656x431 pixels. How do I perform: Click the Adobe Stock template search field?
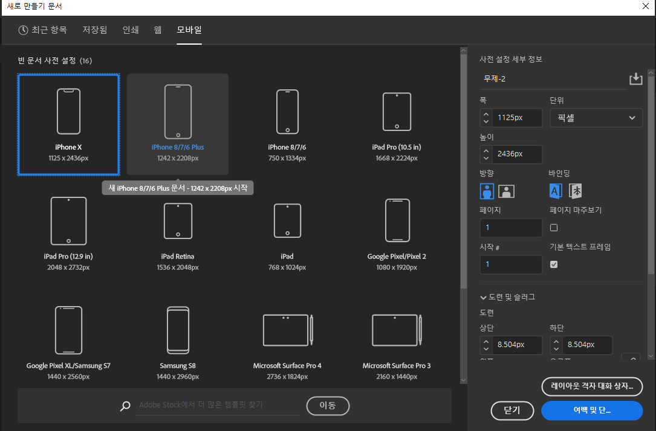point(218,405)
